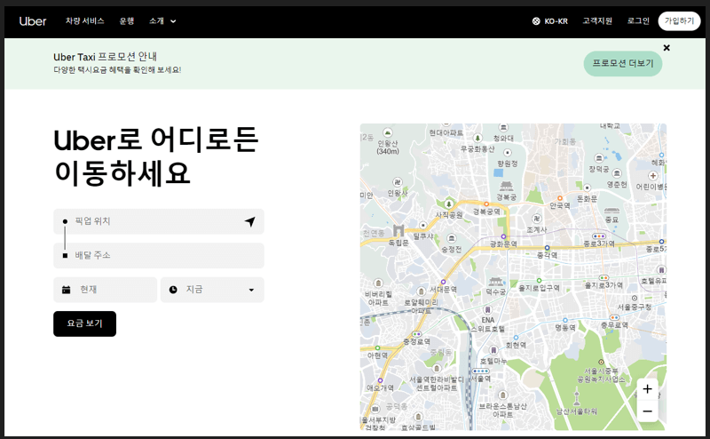The image size is (710, 439).
Task: Open the 운행 menu item
Action: click(126, 20)
